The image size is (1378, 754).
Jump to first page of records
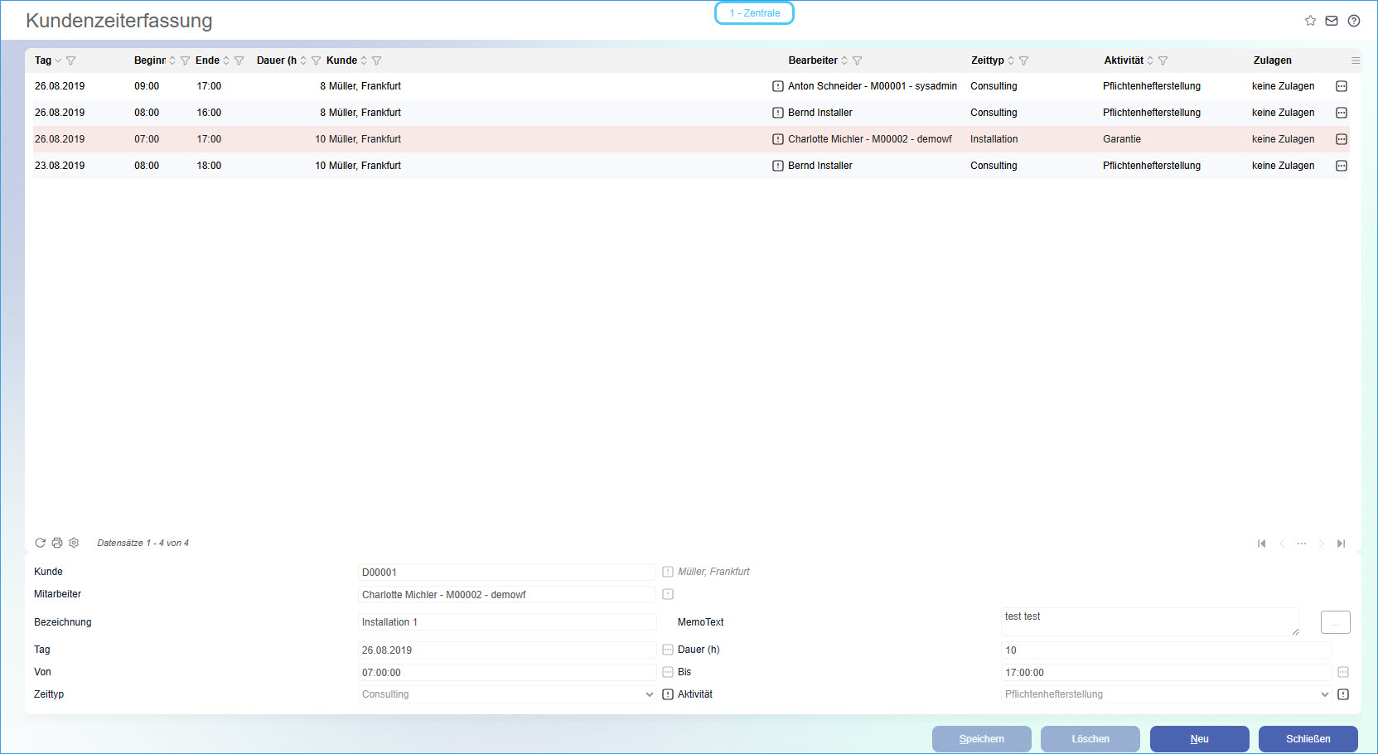pos(1262,544)
